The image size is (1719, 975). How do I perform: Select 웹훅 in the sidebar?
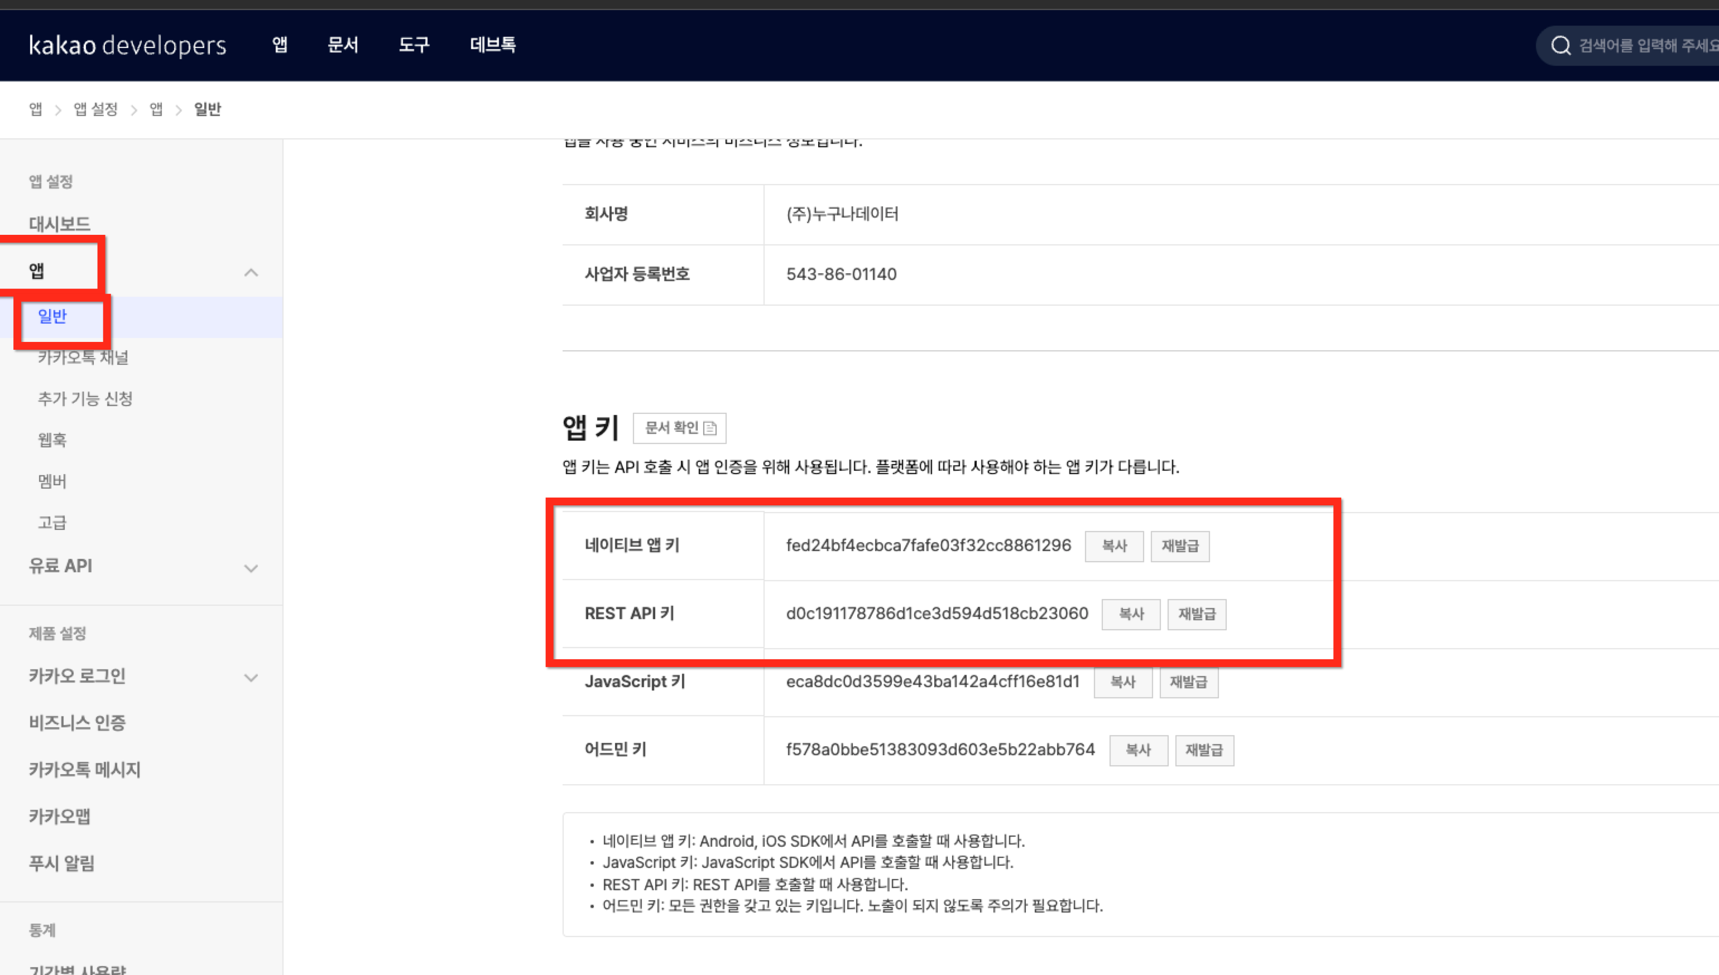click(x=52, y=440)
